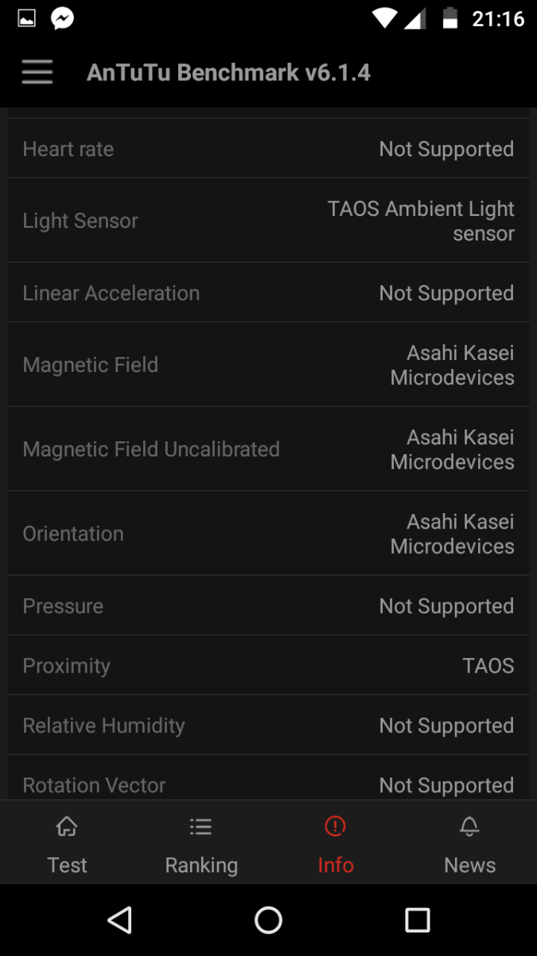Tap the image notification icon
Image resolution: width=537 pixels, height=956 pixels.
(26, 18)
